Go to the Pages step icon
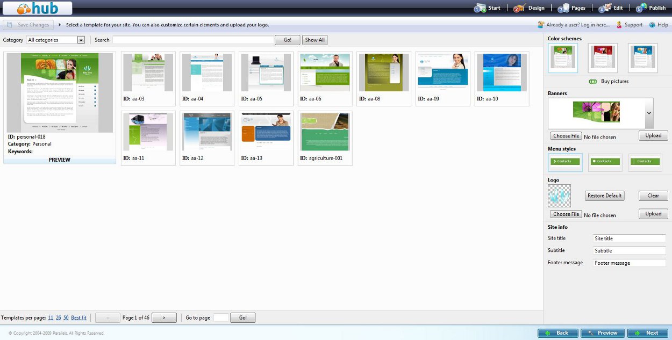This screenshot has height=340, width=672. [x=563, y=8]
